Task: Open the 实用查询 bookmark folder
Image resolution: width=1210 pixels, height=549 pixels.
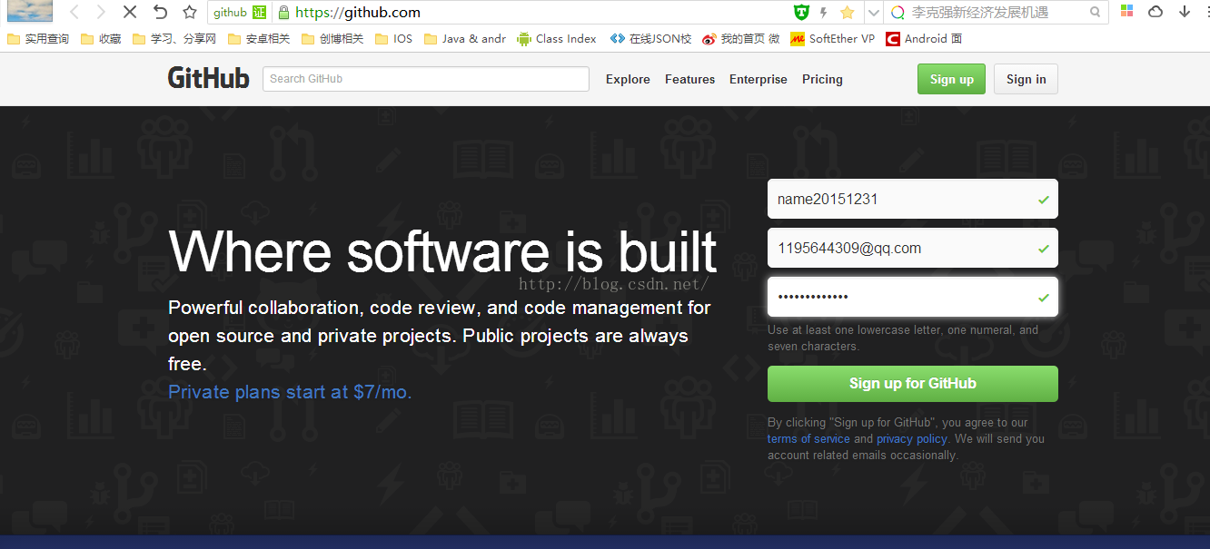Action: click(x=38, y=39)
